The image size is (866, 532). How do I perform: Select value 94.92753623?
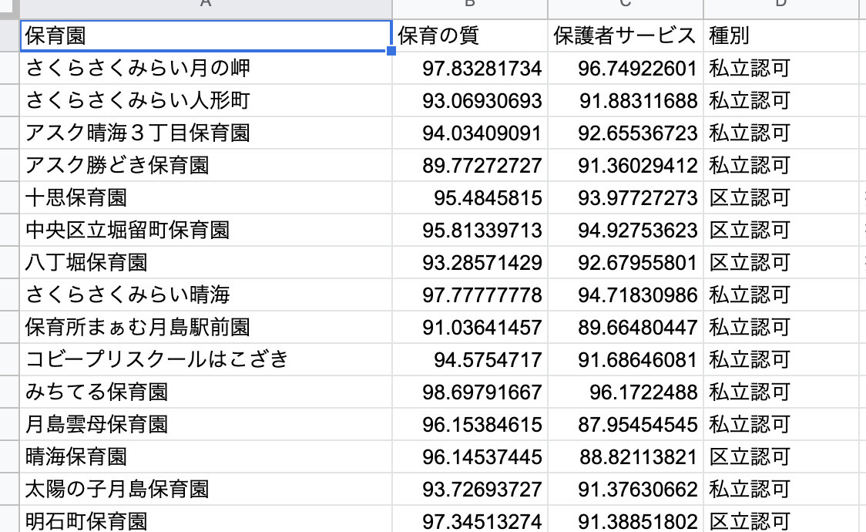pos(625,231)
